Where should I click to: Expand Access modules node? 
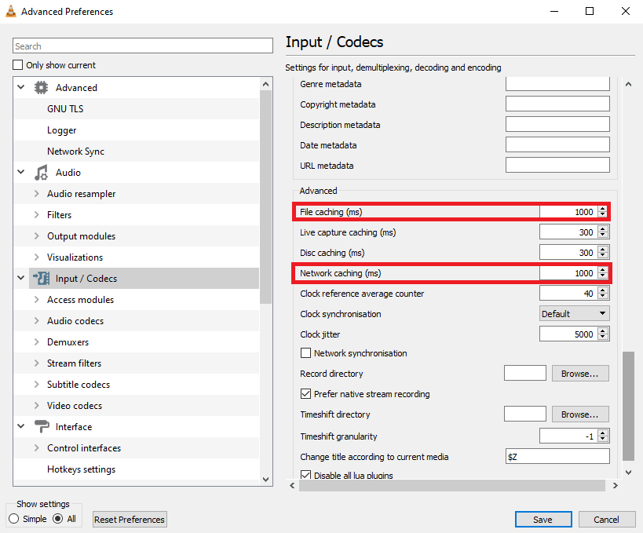point(36,300)
